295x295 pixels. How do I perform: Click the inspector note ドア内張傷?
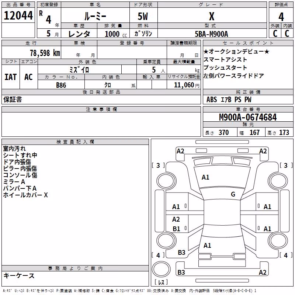pos(17,162)
